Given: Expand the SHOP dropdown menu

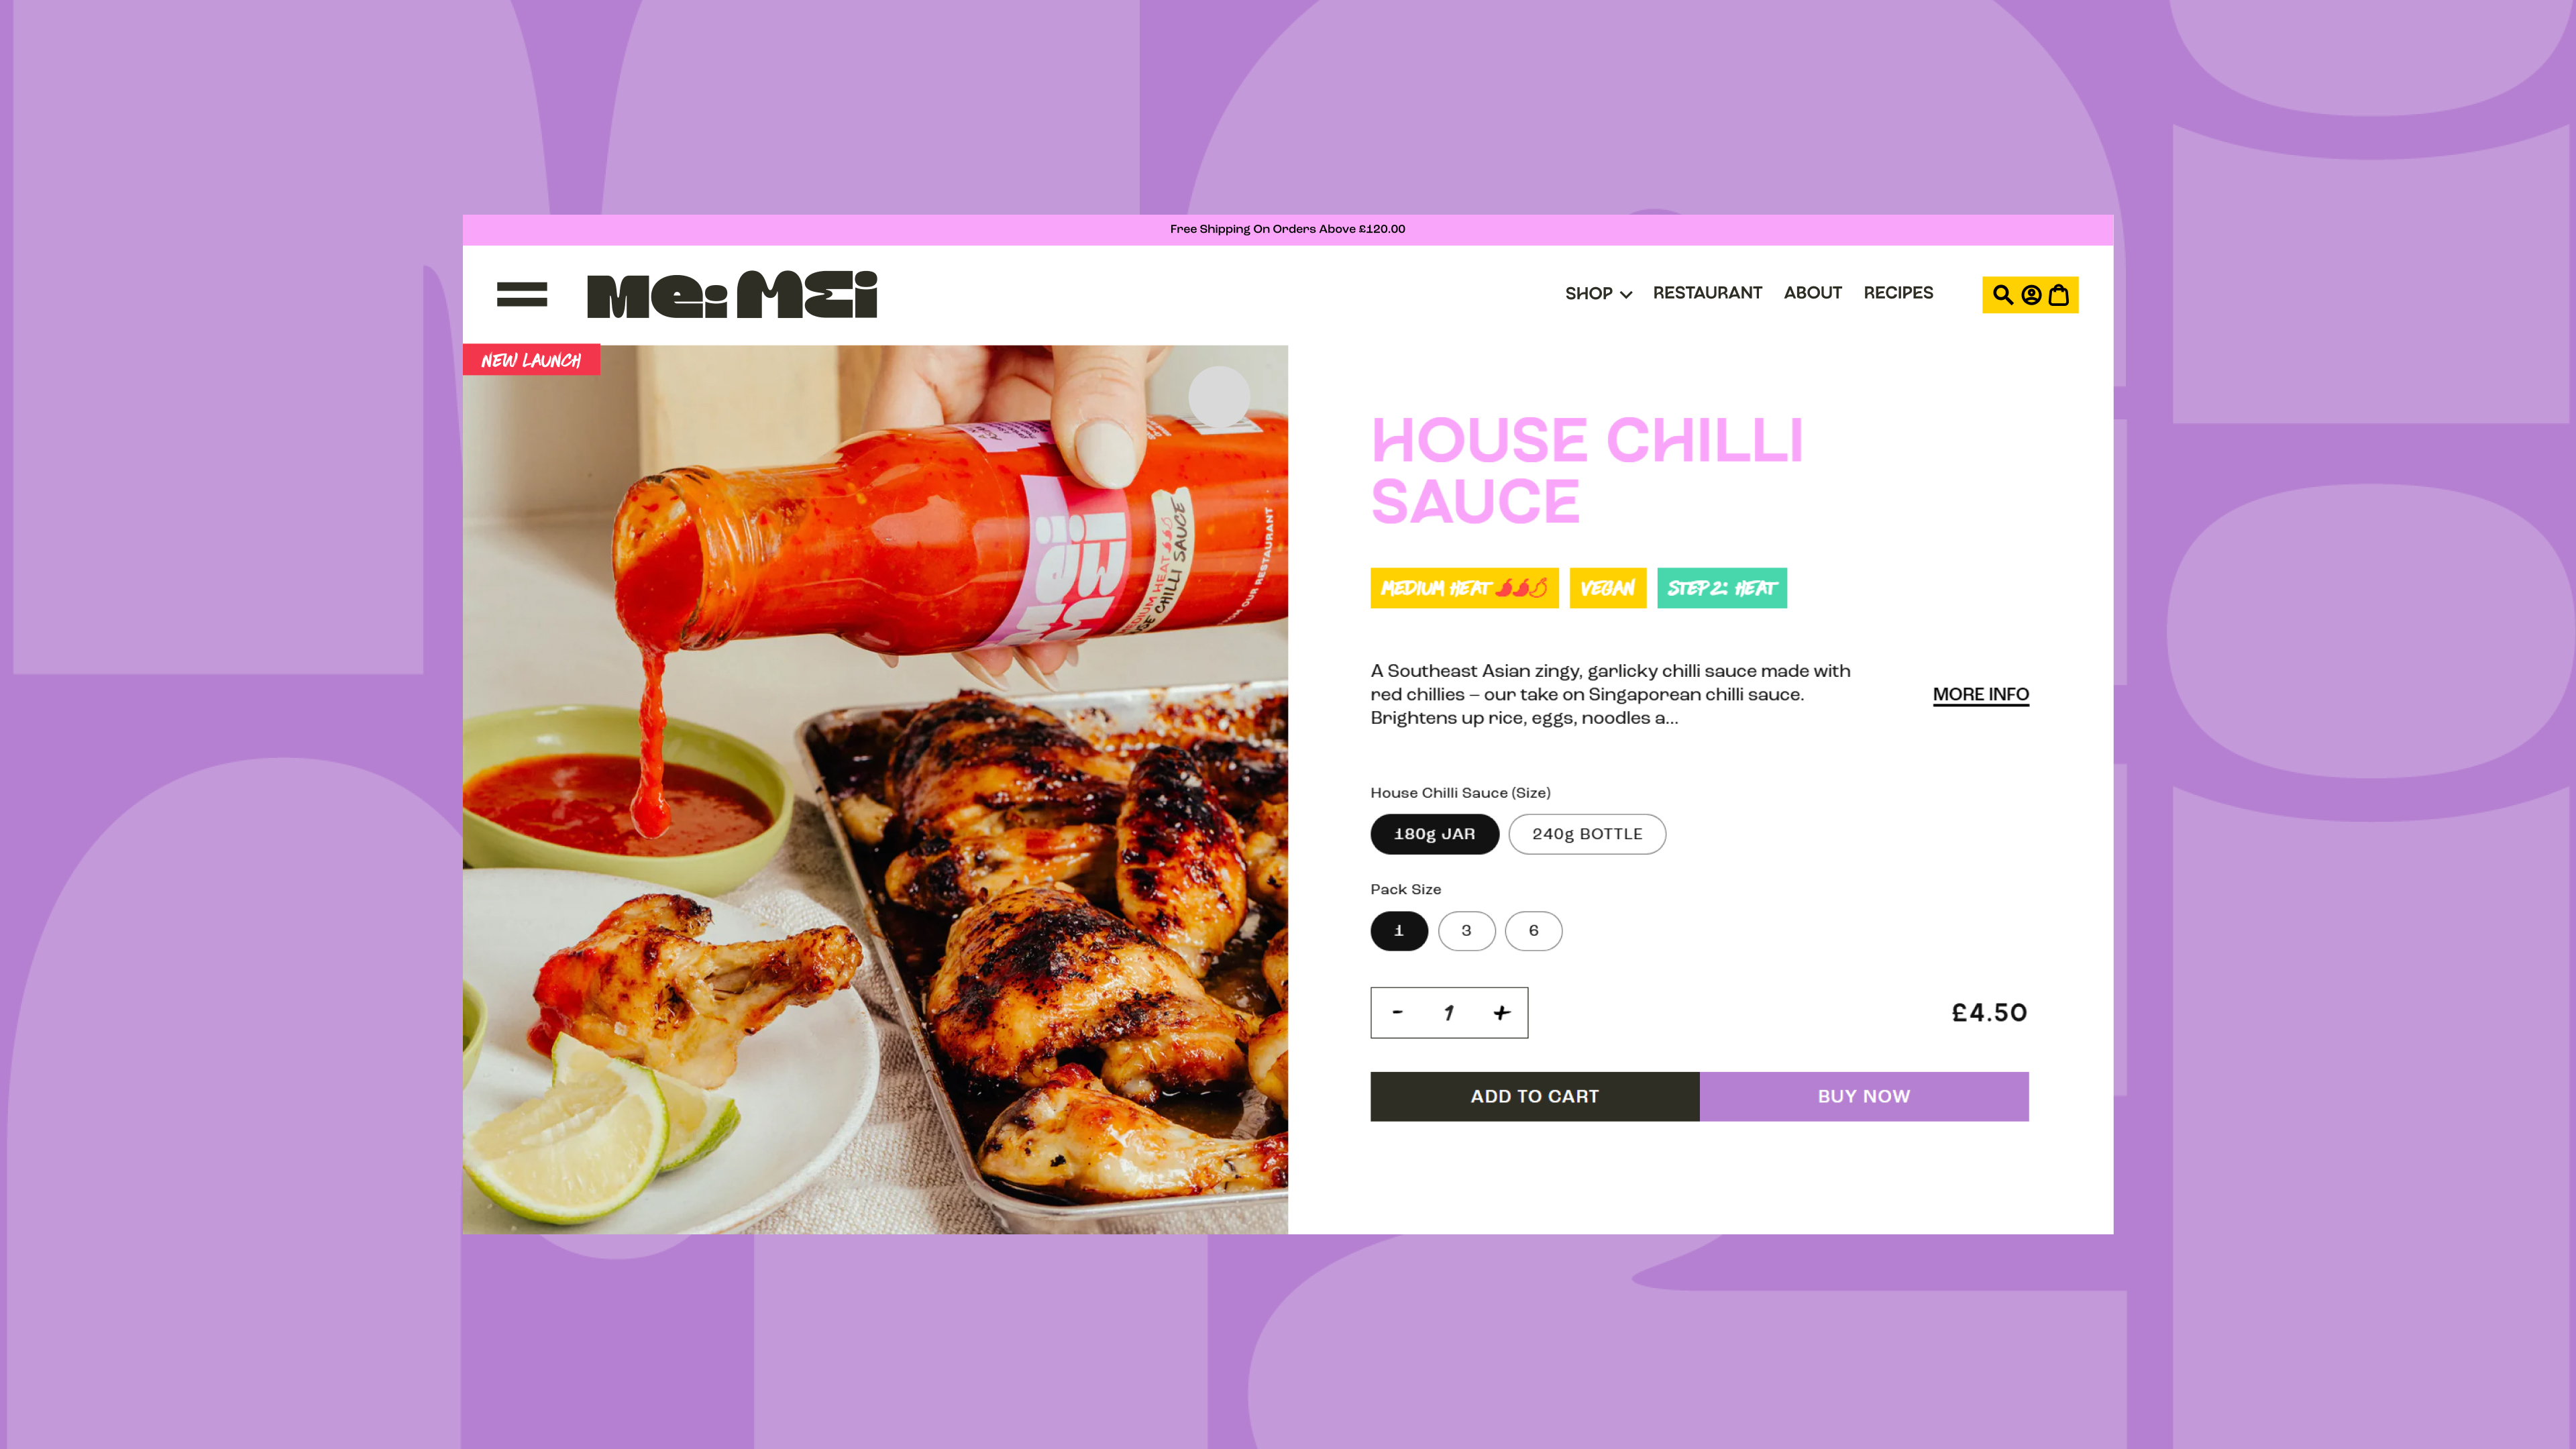Looking at the screenshot, I should 1598,294.
